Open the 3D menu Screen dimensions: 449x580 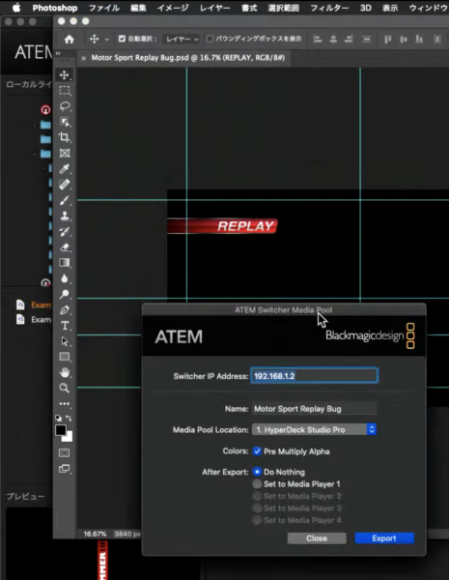tap(366, 8)
